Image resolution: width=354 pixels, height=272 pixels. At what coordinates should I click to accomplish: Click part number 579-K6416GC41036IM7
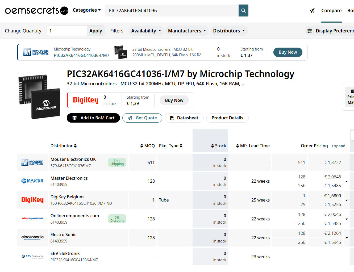(x=71, y=166)
